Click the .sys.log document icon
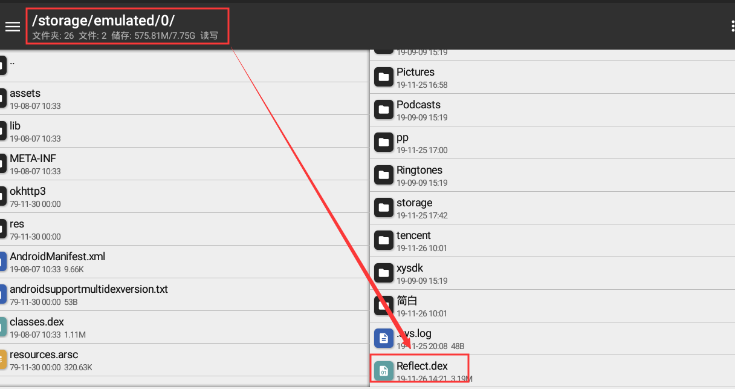Screen dimensions: 735x389 tap(383, 339)
